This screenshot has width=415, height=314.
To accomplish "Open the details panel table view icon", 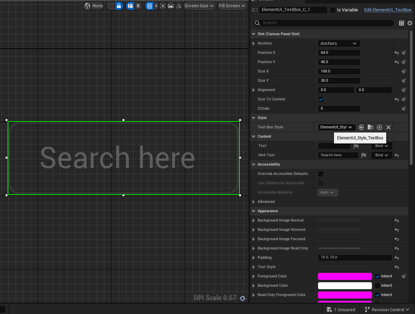I will [402, 23].
